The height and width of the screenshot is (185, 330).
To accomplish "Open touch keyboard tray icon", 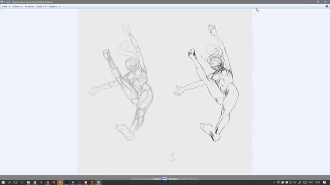I will pos(305,182).
